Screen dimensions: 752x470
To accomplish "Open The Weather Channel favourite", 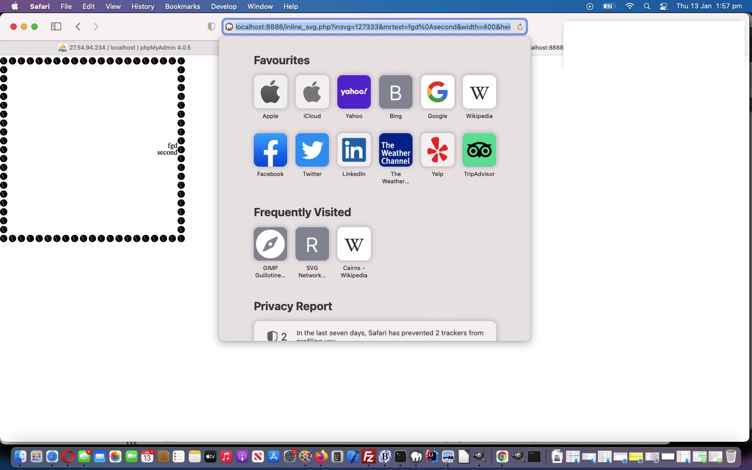I will pos(396,150).
